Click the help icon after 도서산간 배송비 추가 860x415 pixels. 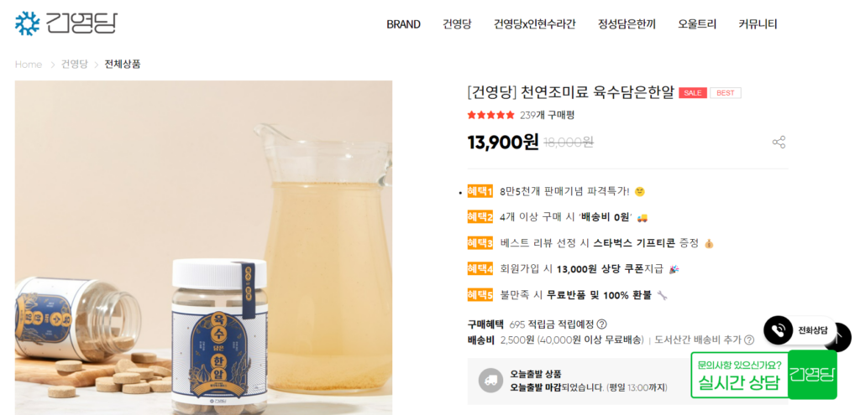(x=749, y=340)
